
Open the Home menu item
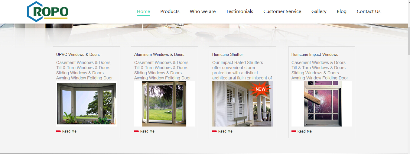[144, 11]
